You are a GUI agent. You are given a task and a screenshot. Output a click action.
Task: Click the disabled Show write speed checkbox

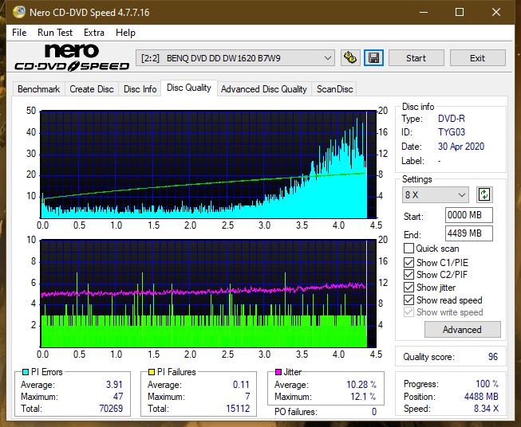(409, 312)
